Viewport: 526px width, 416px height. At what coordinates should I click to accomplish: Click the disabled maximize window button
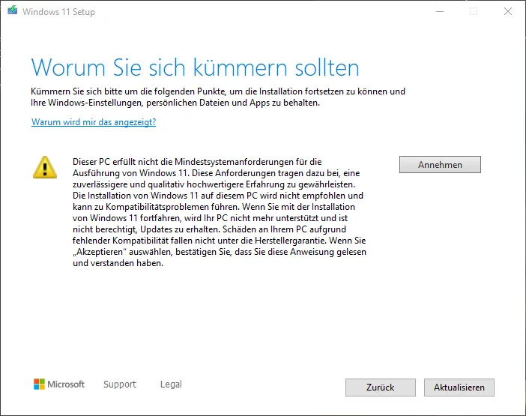[474, 11]
